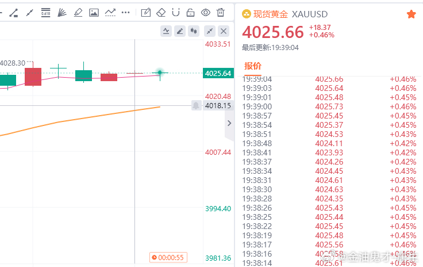Click the current price label 4025.64
Screen dimensions: 423x267
click(218, 74)
